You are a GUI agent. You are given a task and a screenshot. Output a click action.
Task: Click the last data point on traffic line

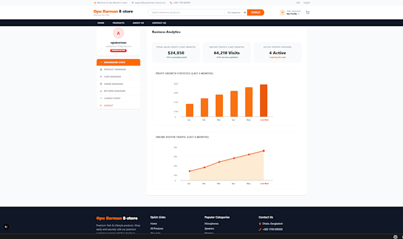[264, 151]
